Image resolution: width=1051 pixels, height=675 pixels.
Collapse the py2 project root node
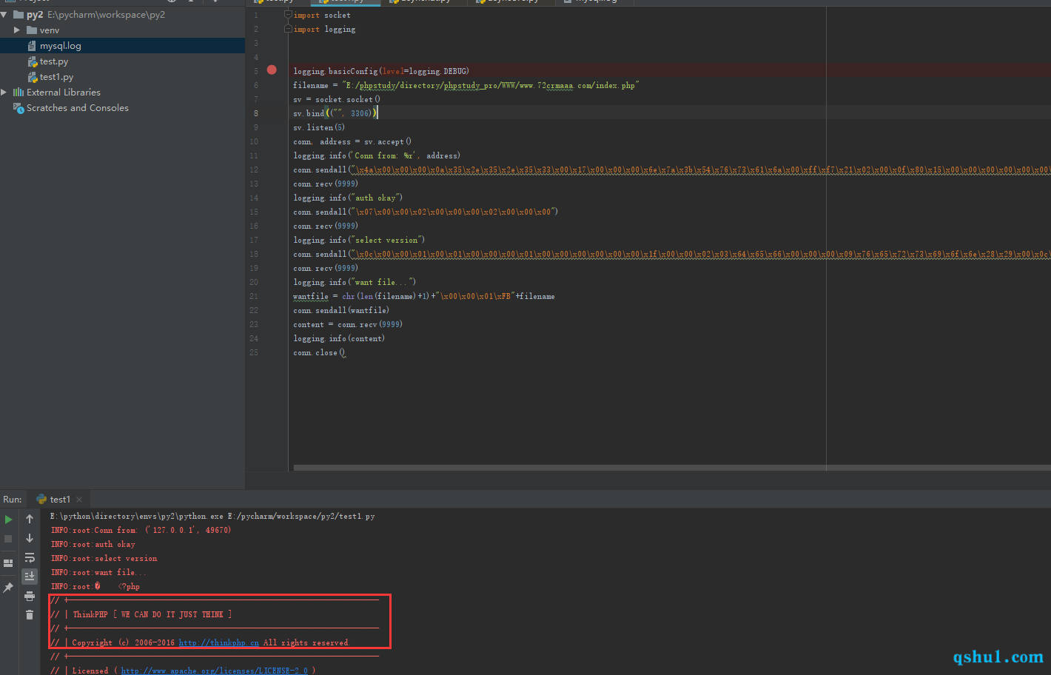coord(4,15)
